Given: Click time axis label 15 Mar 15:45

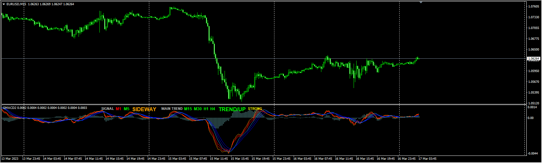Looking at the screenshot, I should (240, 159).
